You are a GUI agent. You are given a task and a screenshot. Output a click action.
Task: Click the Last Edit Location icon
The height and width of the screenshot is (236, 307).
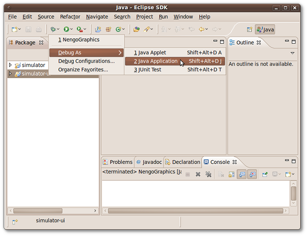191,29
